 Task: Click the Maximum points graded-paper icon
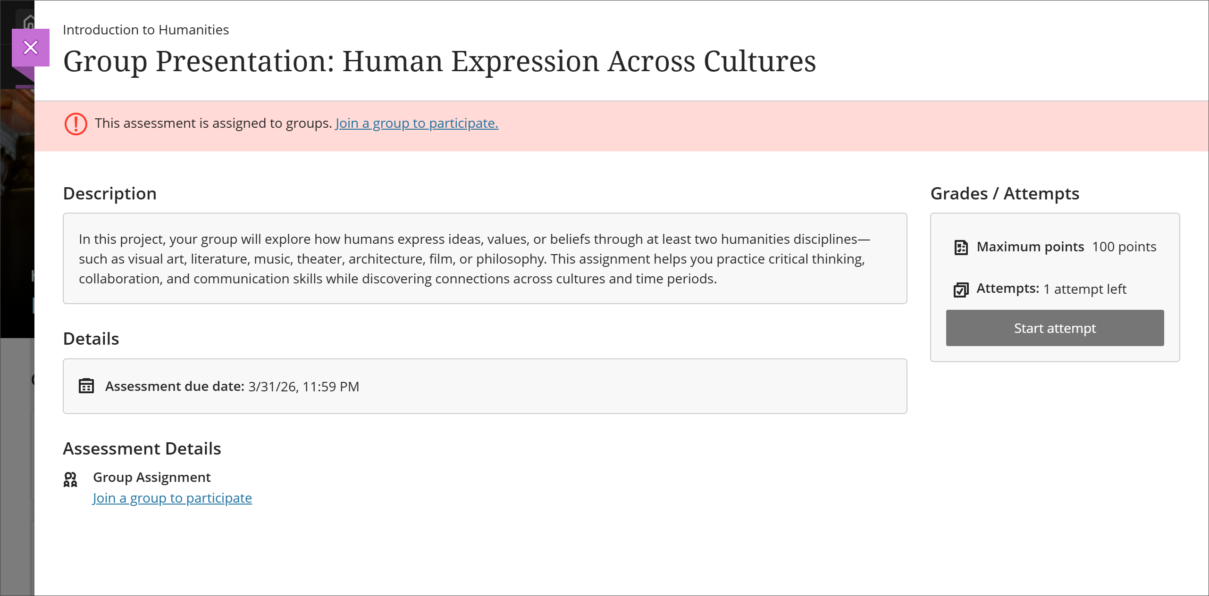[x=961, y=247]
